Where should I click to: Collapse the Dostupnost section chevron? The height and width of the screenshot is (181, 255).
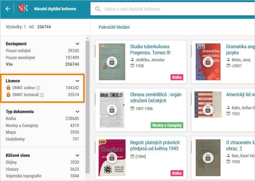(x=77, y=44)
